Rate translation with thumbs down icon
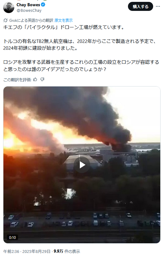This screenshot has width=164, height=256. (x=42, y=80)
